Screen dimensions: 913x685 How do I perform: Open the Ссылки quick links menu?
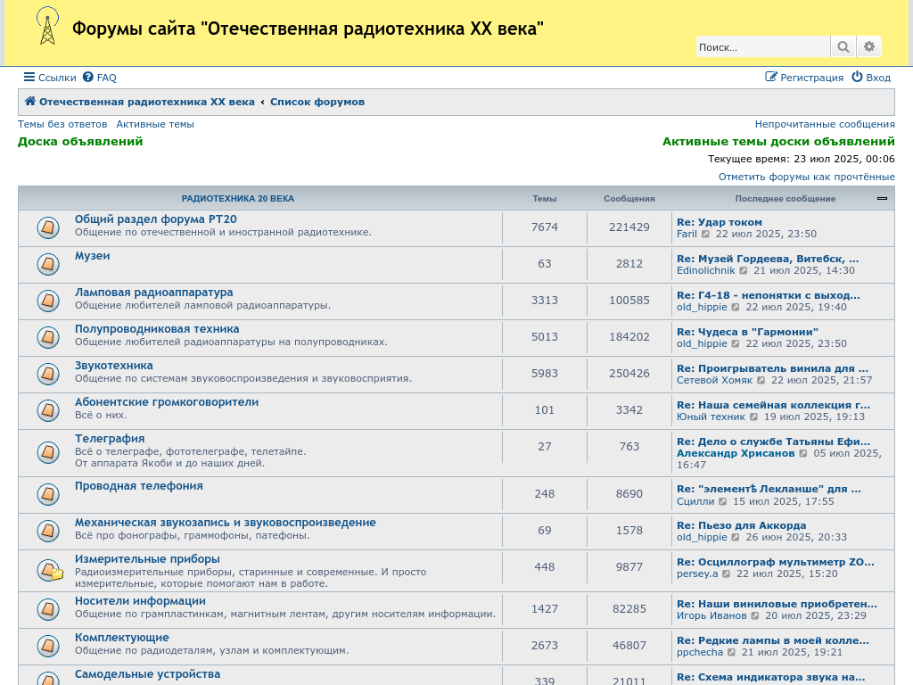click(x=49, y=78)
